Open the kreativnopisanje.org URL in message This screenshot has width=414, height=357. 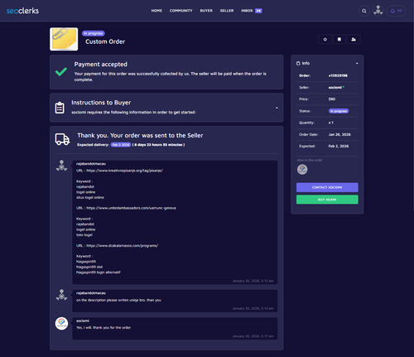[x=125, y=171]
